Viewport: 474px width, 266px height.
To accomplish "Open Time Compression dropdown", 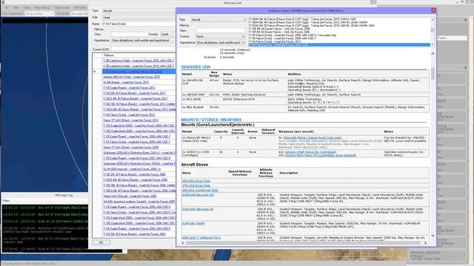I will 39,13.
